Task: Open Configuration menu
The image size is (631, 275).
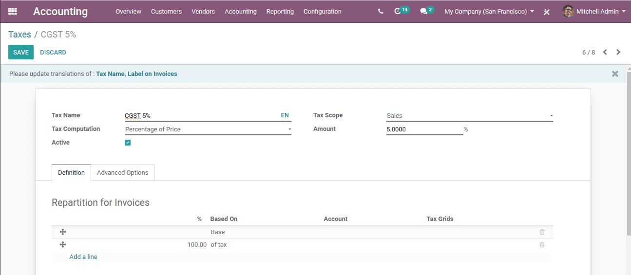Action: pos(323,11)
